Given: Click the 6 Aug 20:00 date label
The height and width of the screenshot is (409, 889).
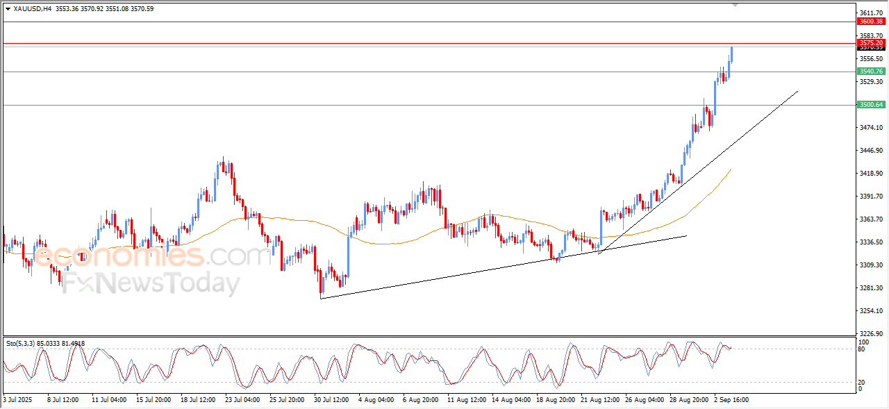Looking at the screenshot, I should [419, 400].
